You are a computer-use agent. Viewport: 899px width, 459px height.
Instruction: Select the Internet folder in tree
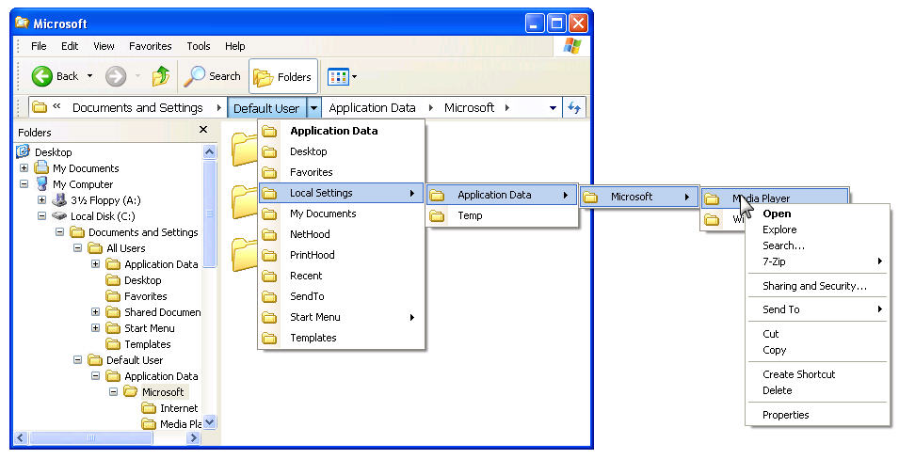178,408
